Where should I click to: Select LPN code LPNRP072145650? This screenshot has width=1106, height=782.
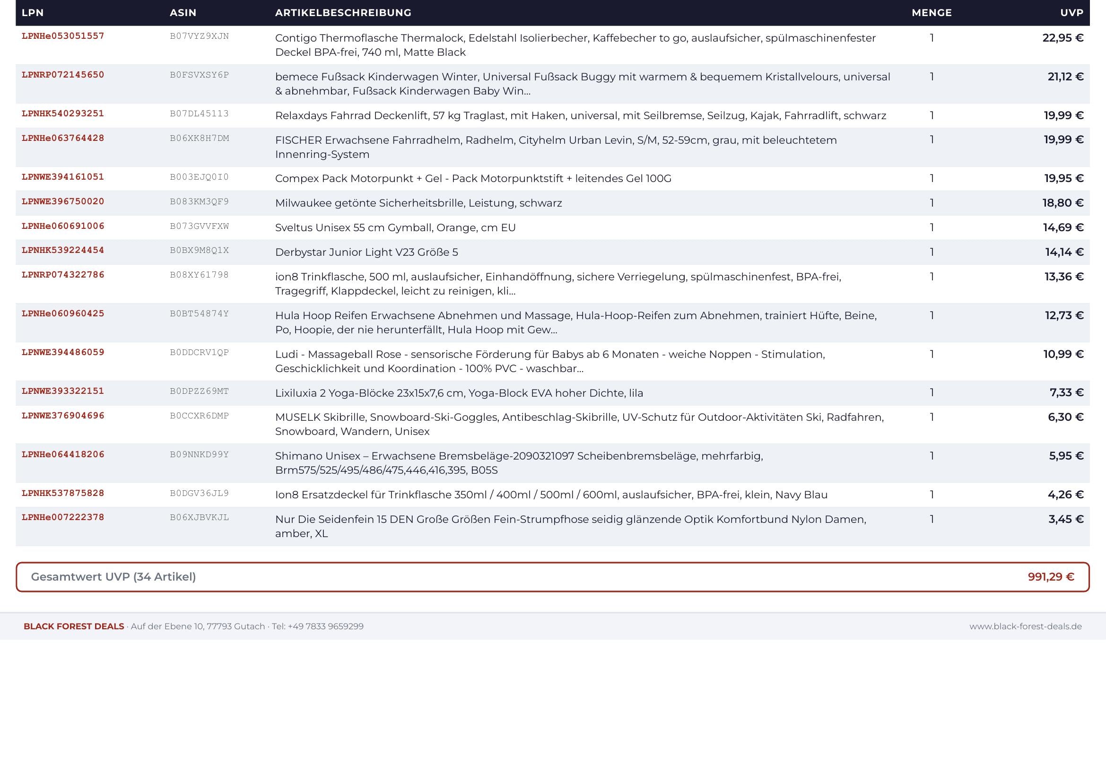point(63,75)
